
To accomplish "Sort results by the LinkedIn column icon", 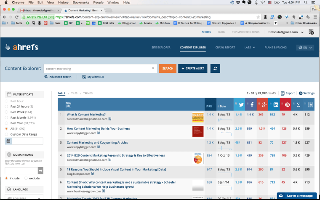I will click(276, 105).
